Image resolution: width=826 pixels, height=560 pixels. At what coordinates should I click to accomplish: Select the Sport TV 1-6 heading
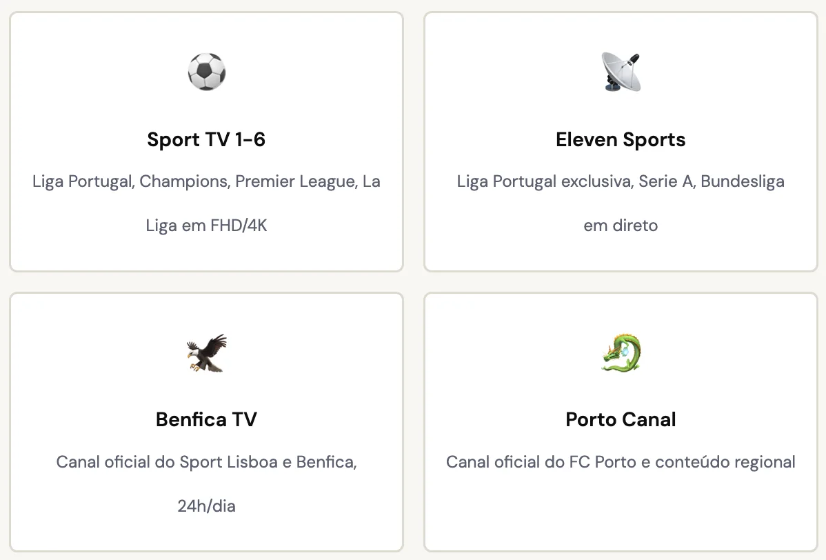(206, 140)
